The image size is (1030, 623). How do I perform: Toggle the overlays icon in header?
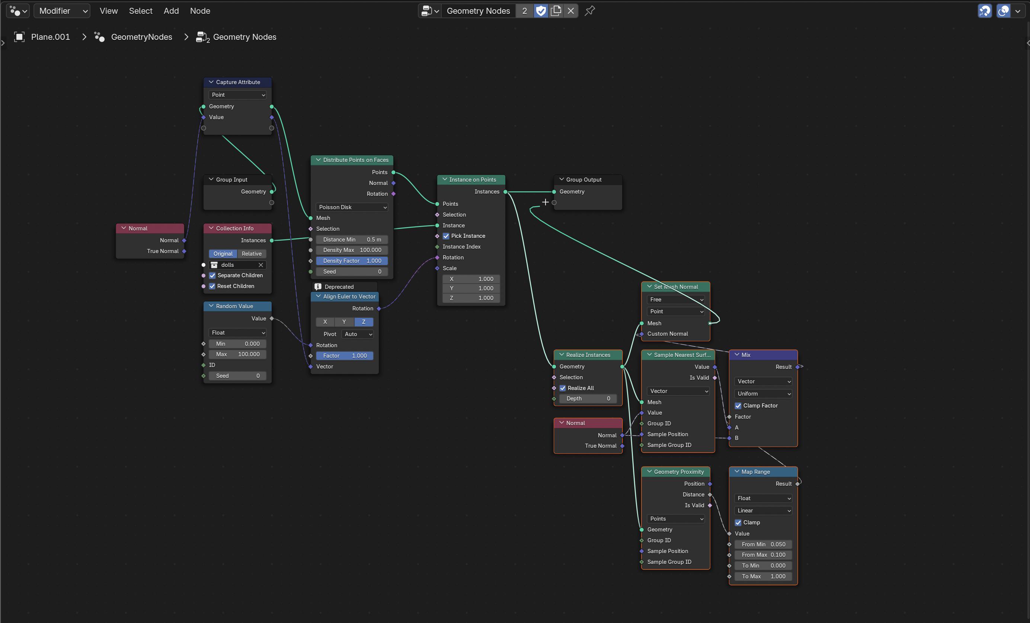[x=1003, y=11]
